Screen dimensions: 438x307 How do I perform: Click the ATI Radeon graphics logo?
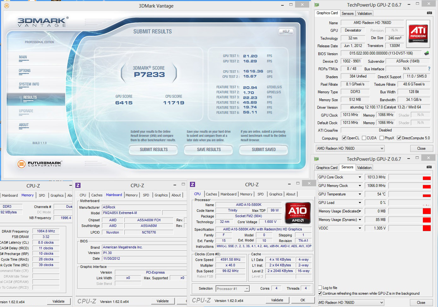coord(418,33)
